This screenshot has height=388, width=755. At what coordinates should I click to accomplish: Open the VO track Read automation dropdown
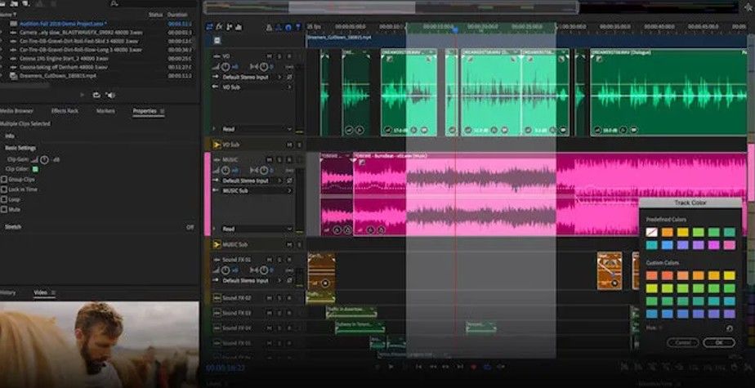point(257,129)
